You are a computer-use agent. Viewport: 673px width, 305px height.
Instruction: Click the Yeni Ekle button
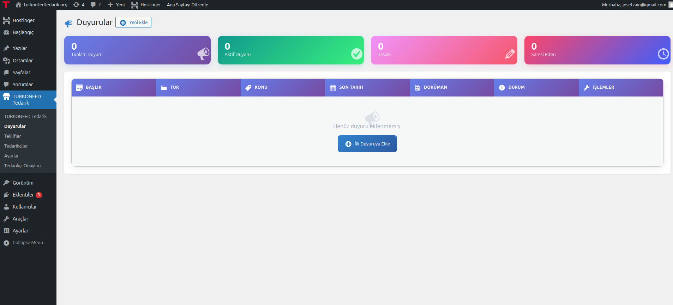tap(133, 23)
